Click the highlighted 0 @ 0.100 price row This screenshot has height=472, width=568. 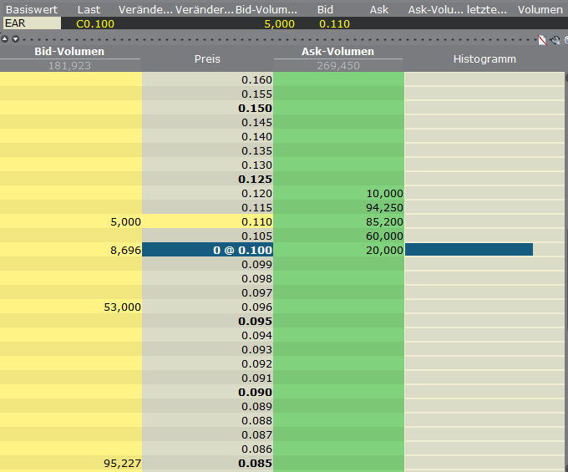click(207, 250)
